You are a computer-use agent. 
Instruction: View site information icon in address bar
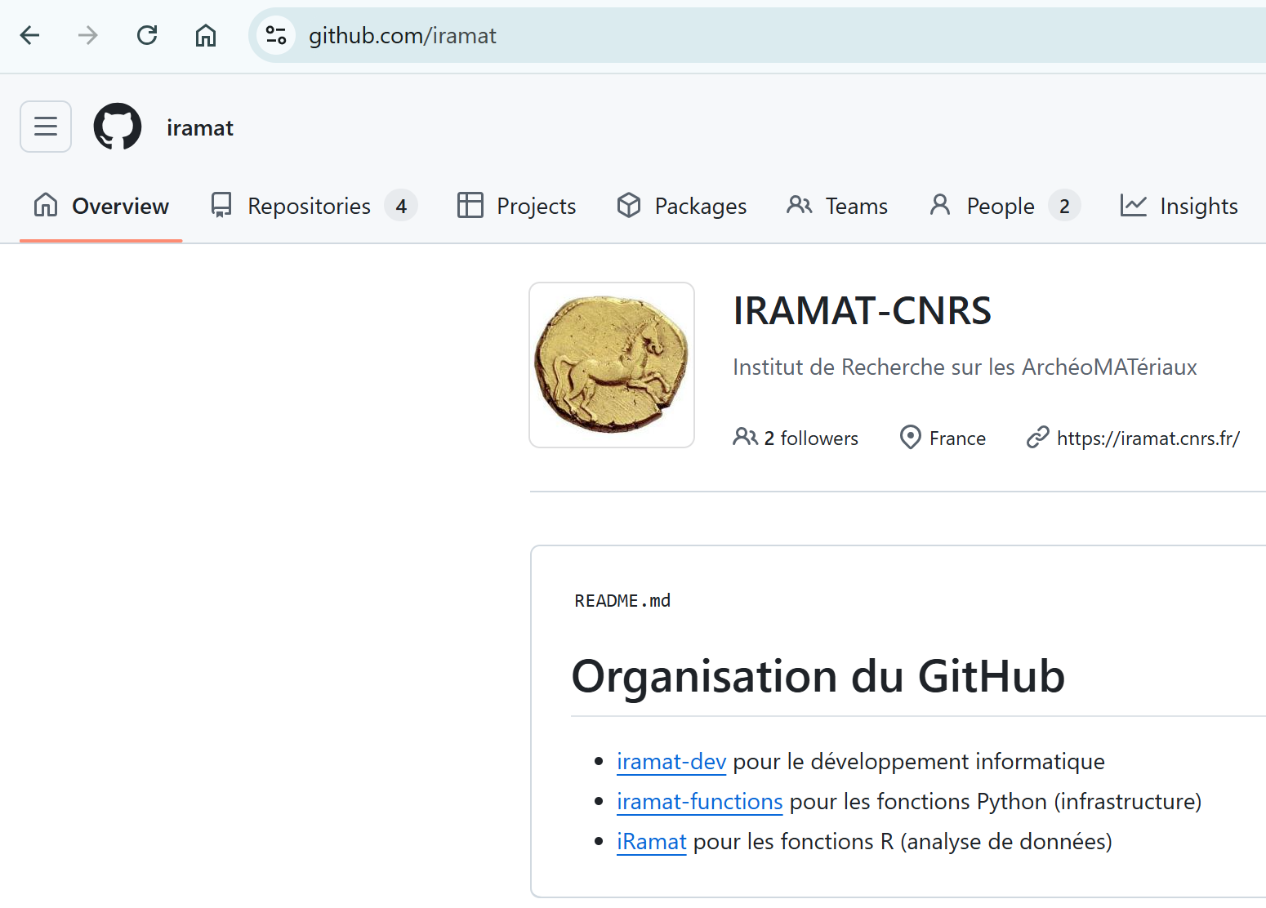276,35
